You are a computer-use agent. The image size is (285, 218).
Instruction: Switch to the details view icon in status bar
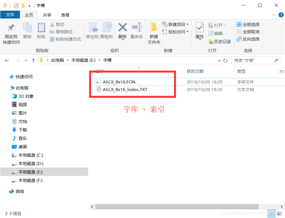coord(271,214)
